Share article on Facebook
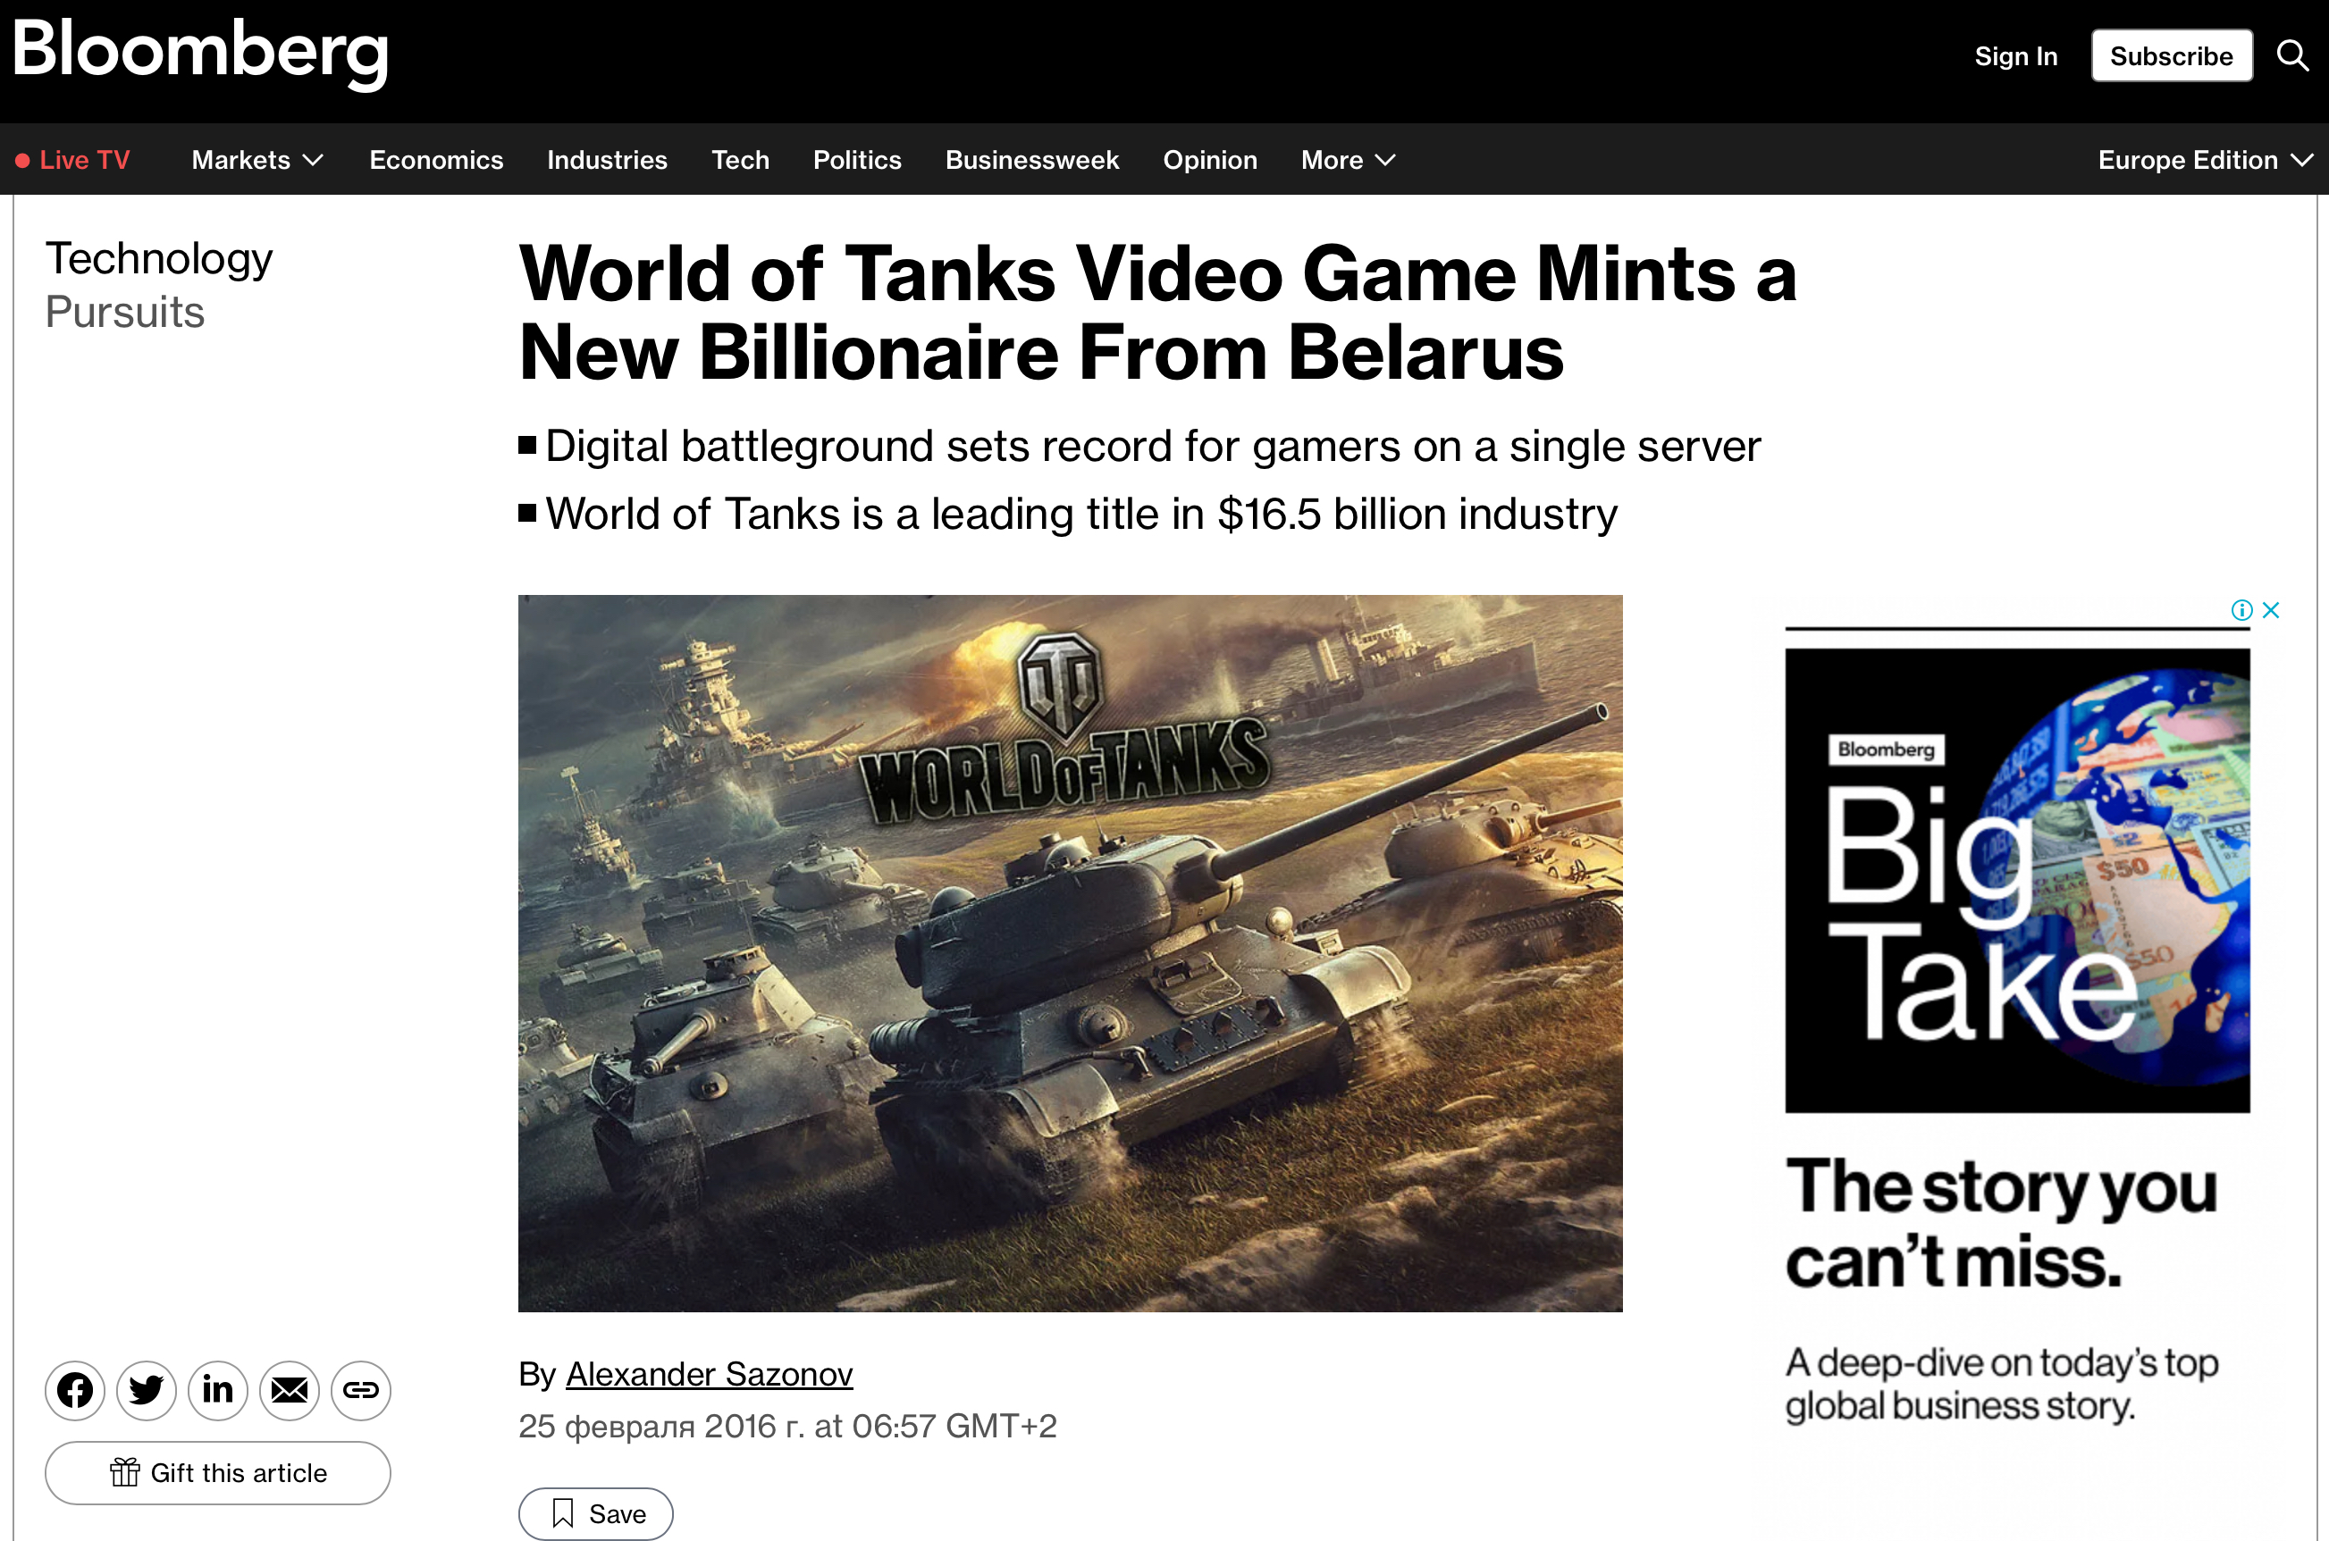The height and width of the screenshot is (1541, 2329). tap(75, 1390)
